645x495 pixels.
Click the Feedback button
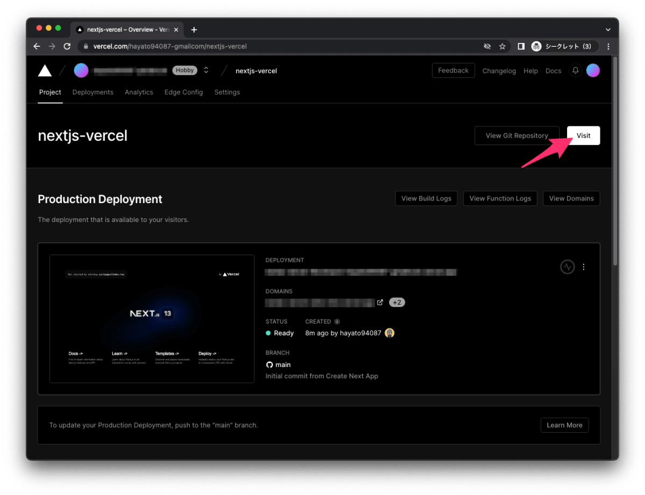coord(453,70)
